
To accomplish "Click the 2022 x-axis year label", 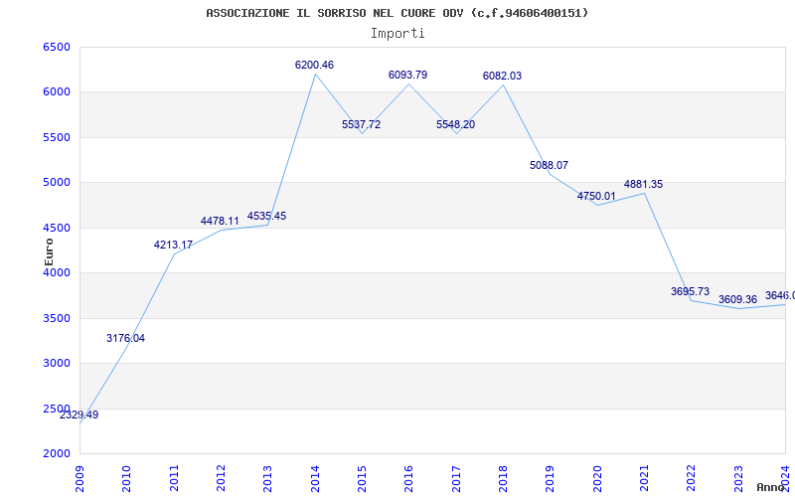I will click(691, 479).
